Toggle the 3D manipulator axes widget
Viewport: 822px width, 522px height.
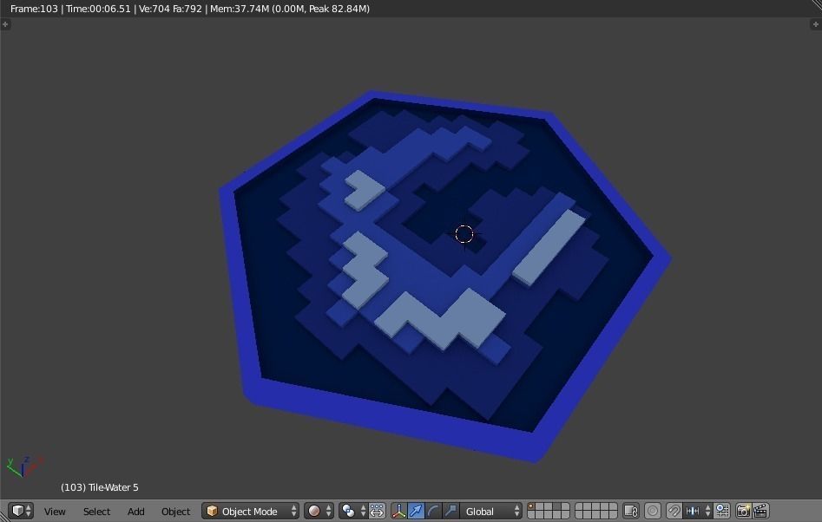point(399,511)
